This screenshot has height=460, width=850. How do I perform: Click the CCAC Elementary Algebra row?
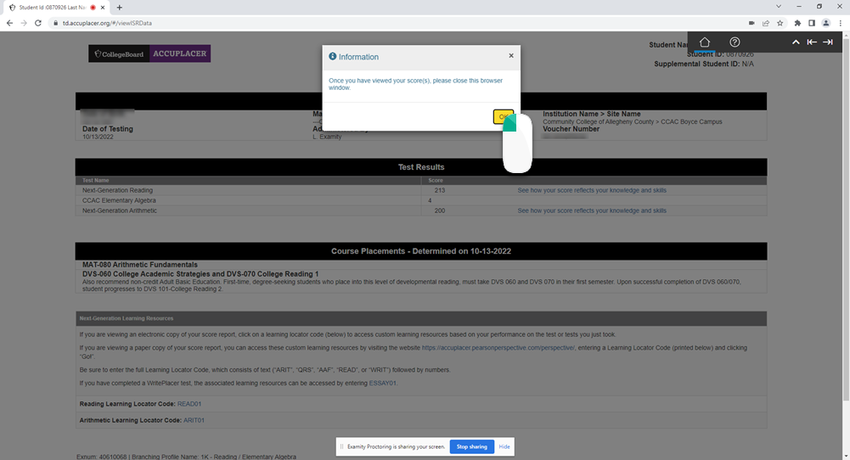[420, 200]
